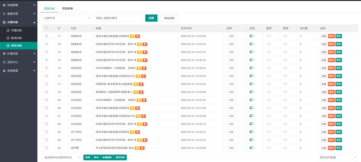Viewport: 361px width, 162px height.
Task: Open 请选择移动/复制到栏目 dropdown
Action: [x=63, y=157]
